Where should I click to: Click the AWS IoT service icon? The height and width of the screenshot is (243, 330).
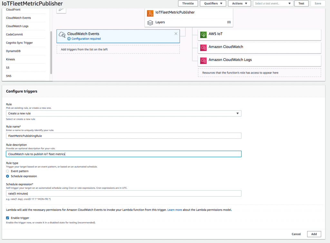click(203, 35)
